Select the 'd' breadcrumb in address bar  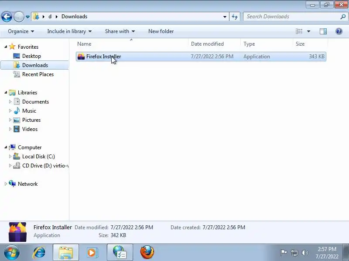tap(50, 17)
